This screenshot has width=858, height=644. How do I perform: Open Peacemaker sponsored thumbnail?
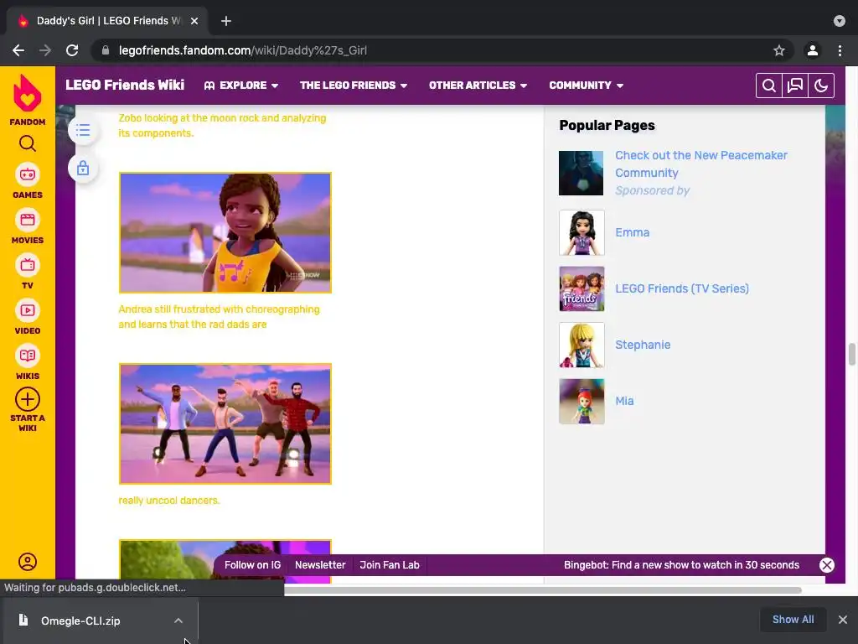[x=581, y=173]
